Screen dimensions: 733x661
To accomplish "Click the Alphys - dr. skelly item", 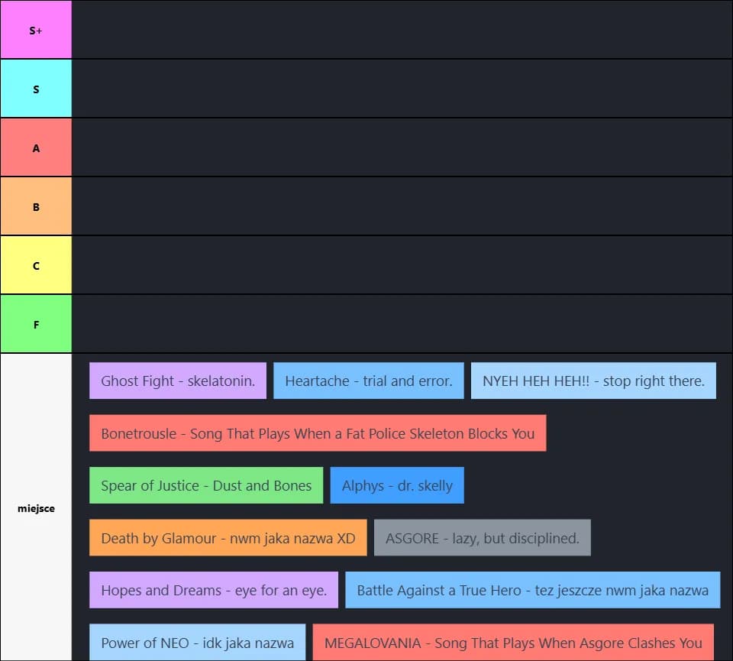I will (x=397, y=485).
